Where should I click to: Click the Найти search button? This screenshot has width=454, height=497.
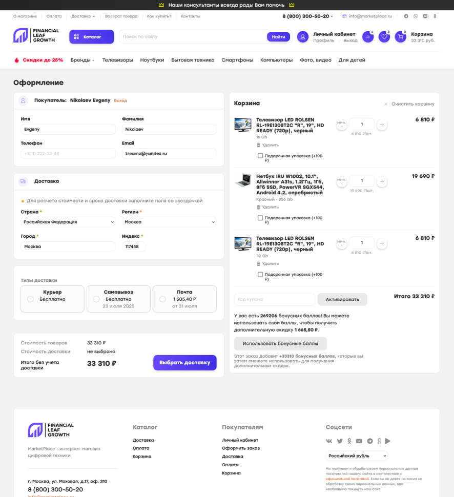pos(278,37)
